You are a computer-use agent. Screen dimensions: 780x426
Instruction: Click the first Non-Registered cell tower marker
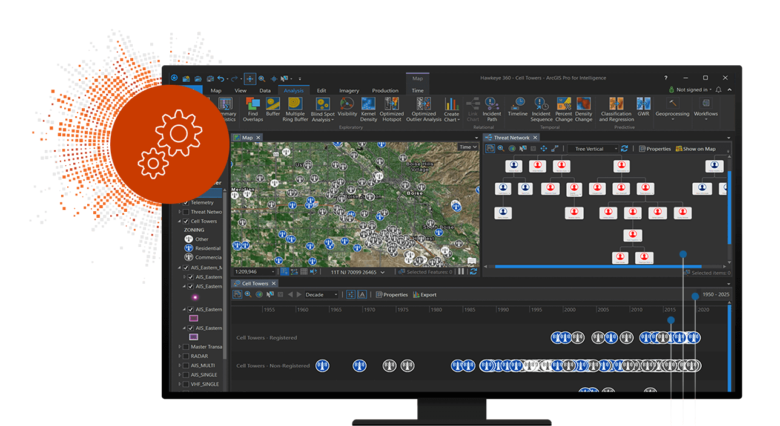click(x=322, y=365)
